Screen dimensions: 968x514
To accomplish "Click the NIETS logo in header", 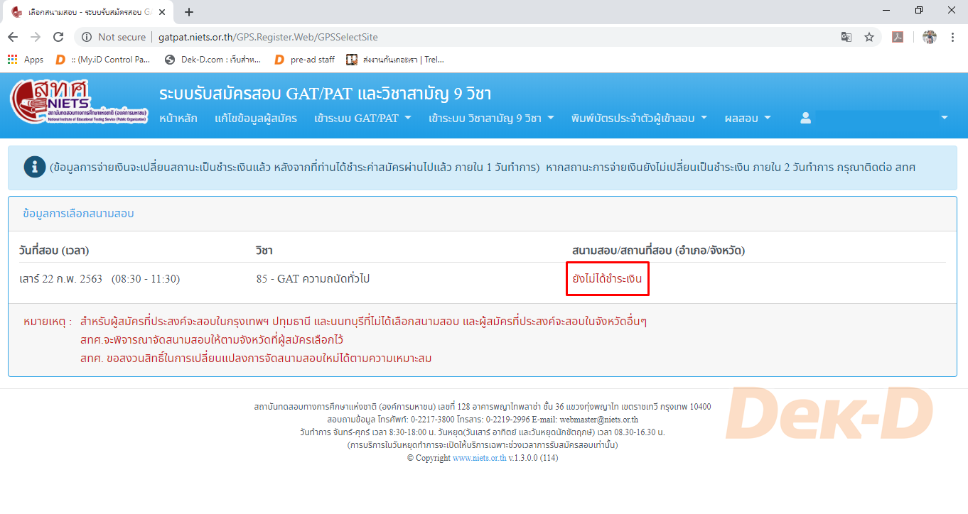I will click(79, 103).
